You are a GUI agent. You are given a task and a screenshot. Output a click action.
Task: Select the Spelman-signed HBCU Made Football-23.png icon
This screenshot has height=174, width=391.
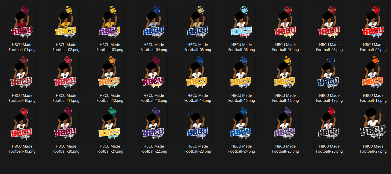198,124
